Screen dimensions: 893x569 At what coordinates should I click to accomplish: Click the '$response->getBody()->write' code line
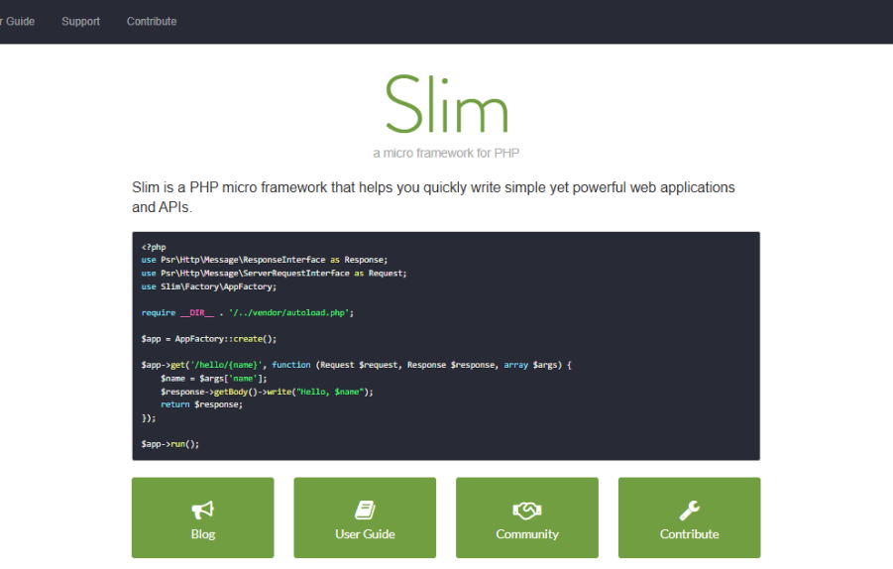(x=267, y=392)
